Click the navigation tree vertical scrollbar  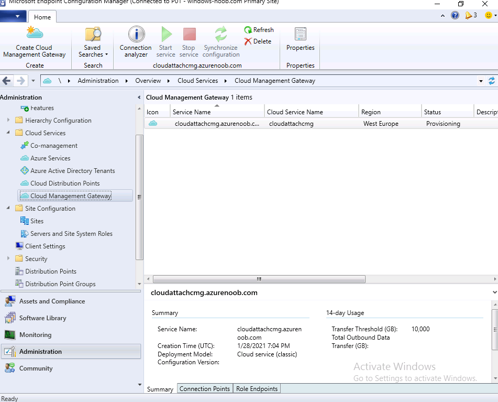coord(139,197)
